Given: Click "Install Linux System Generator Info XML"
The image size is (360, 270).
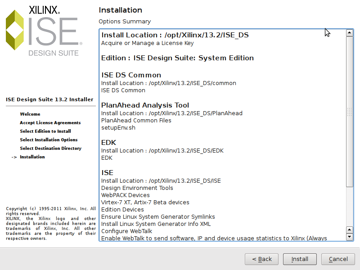Looking at the screenshot, I should (x=156, y=224).
